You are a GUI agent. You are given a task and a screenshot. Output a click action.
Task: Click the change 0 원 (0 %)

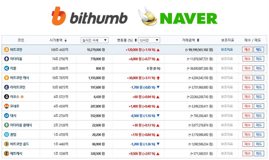click(x=153, y=68)
